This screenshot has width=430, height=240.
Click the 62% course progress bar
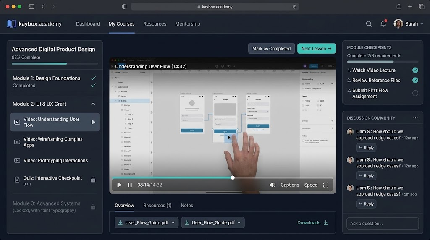(55, 63)
